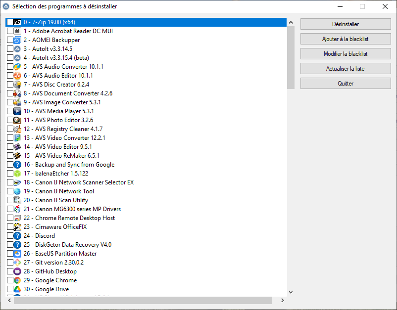Tick the AVS Media Player 5.3.1 checkbox
Image resolution: width=397 pixels, height=310 pixels.
[10, 111]
